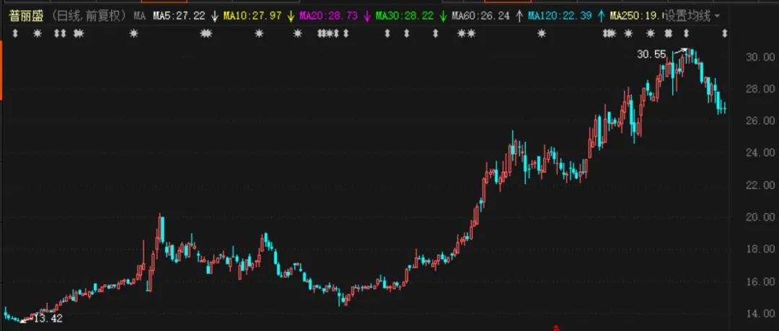Viewport: 779px width, 331px height.
Task: Open the 设置均线 dropdown
Action: [x=692, y=17]
